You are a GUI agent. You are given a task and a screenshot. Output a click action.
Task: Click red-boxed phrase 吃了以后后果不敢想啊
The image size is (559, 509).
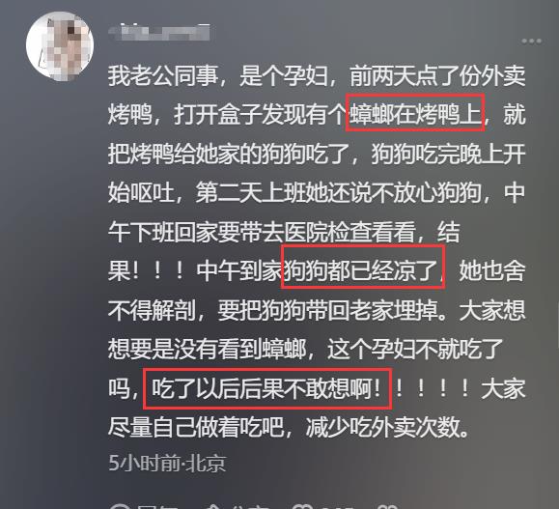(x=266, y=388)
